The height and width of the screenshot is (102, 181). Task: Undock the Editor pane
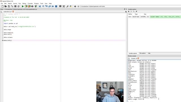tap(124, 9)
